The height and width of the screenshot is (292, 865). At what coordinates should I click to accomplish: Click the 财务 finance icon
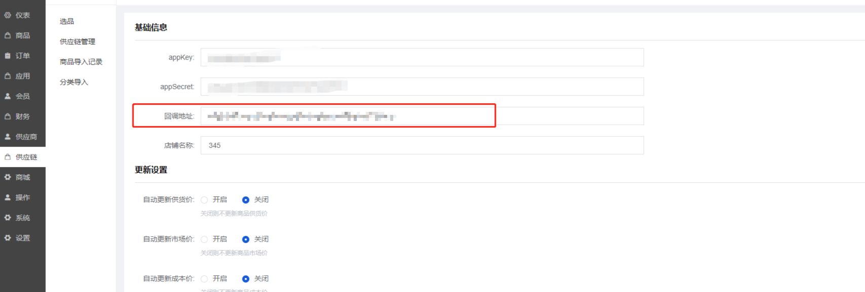[x=8, y=116]
